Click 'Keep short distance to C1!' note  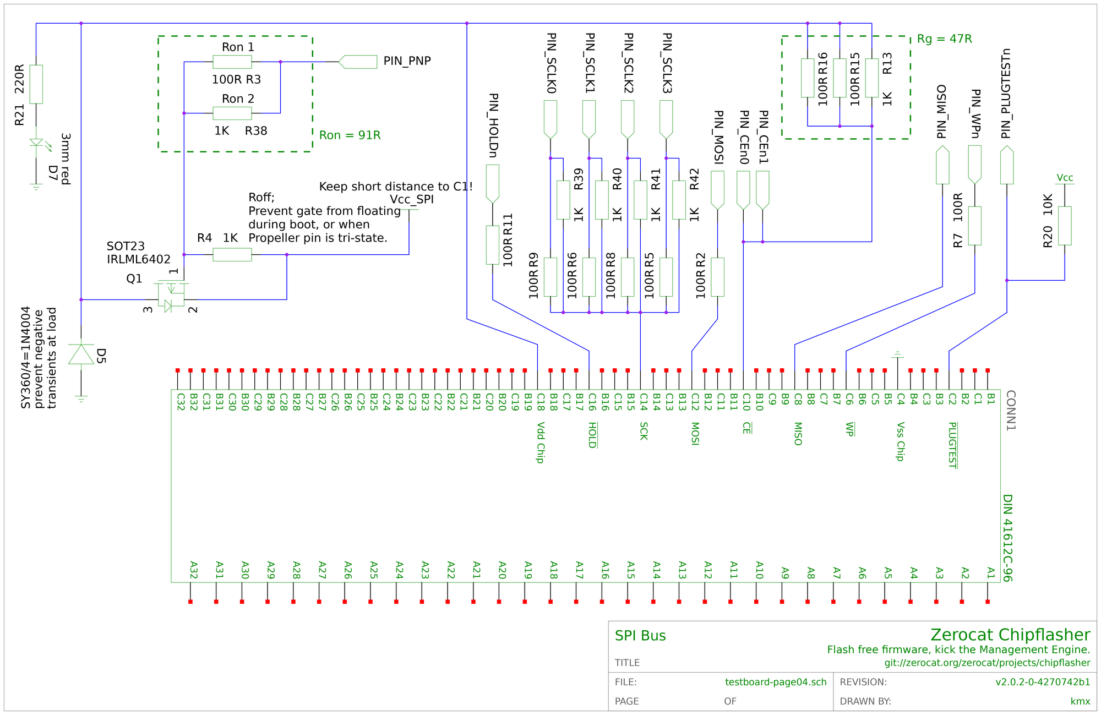[396, 187]
